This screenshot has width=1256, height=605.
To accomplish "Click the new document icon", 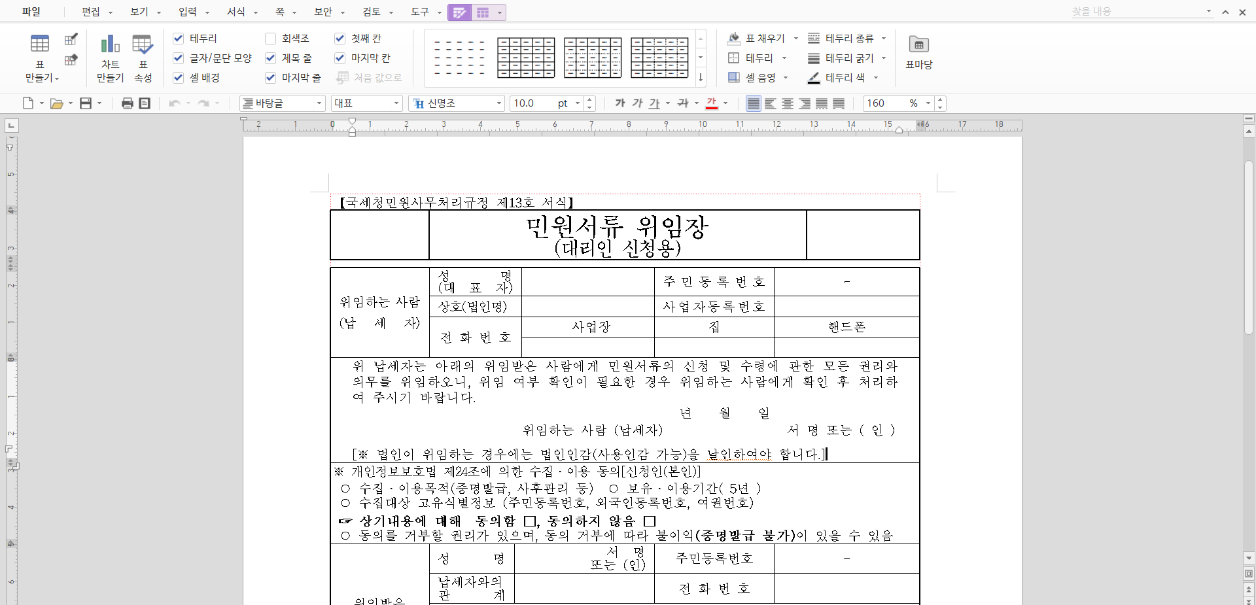I will pos(28,103).
